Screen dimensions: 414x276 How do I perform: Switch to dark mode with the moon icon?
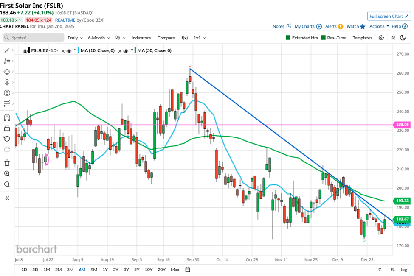(403, 38)
